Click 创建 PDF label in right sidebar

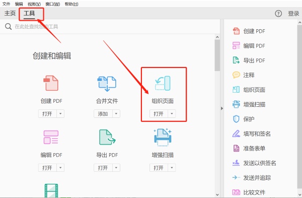tap(254, 31)
